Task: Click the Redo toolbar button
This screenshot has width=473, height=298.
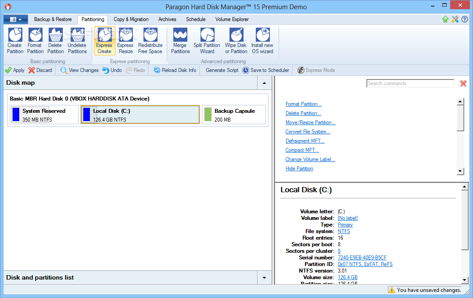Action: click(136, 70)
